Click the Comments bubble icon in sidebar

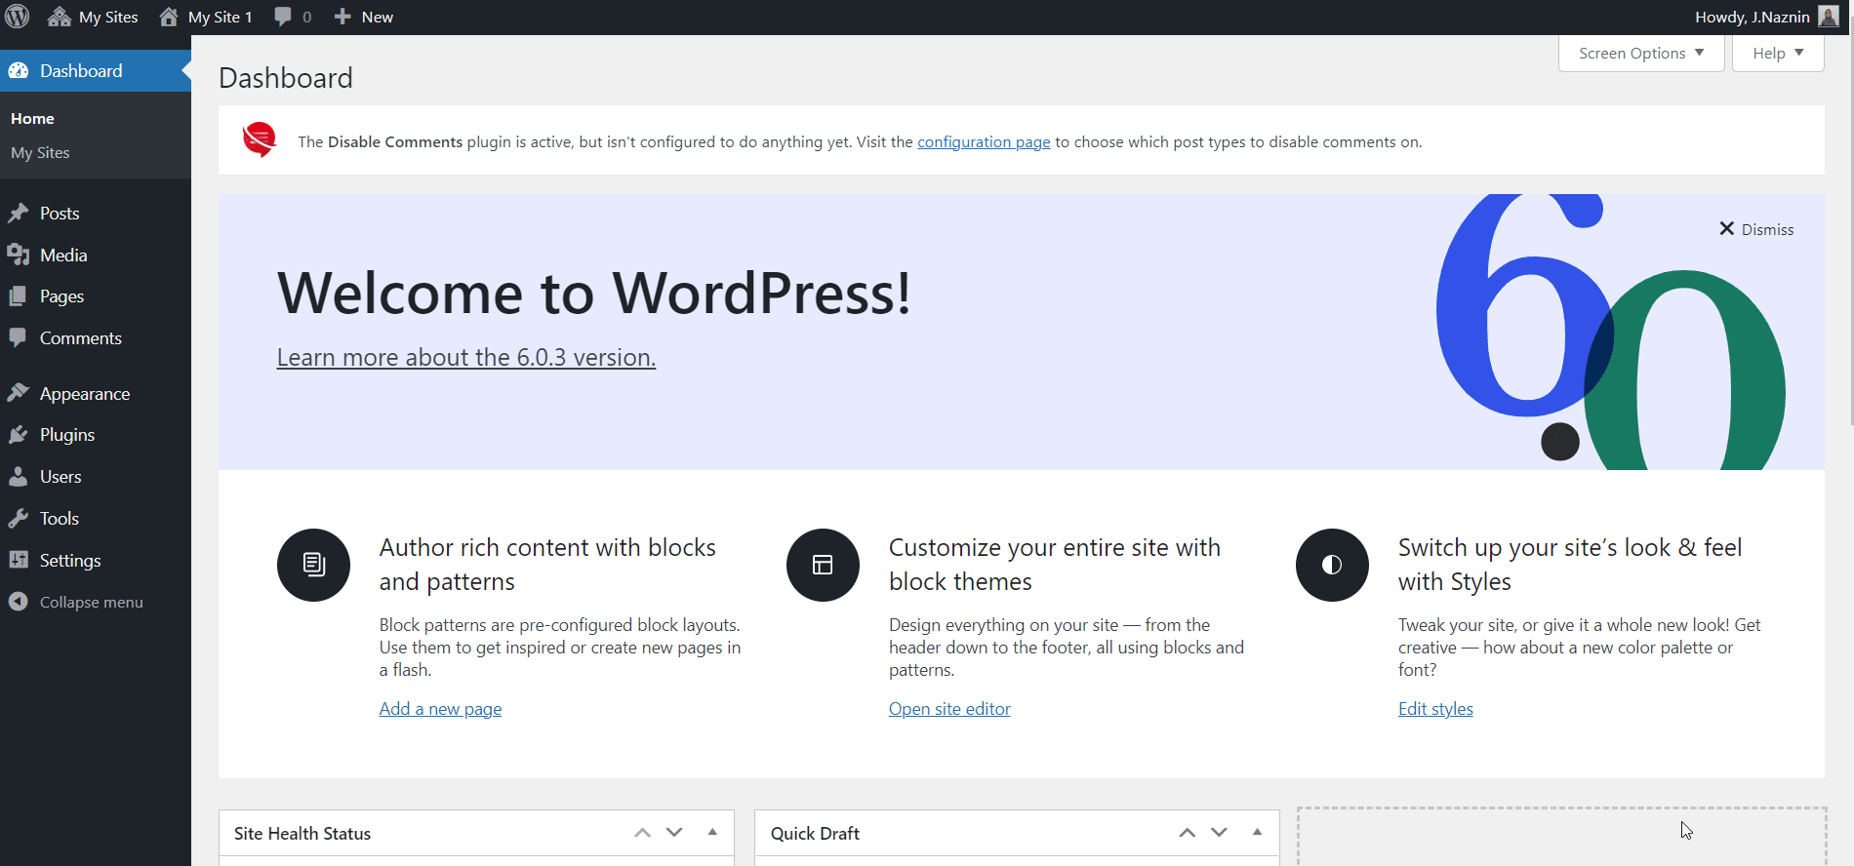(19, 337)
